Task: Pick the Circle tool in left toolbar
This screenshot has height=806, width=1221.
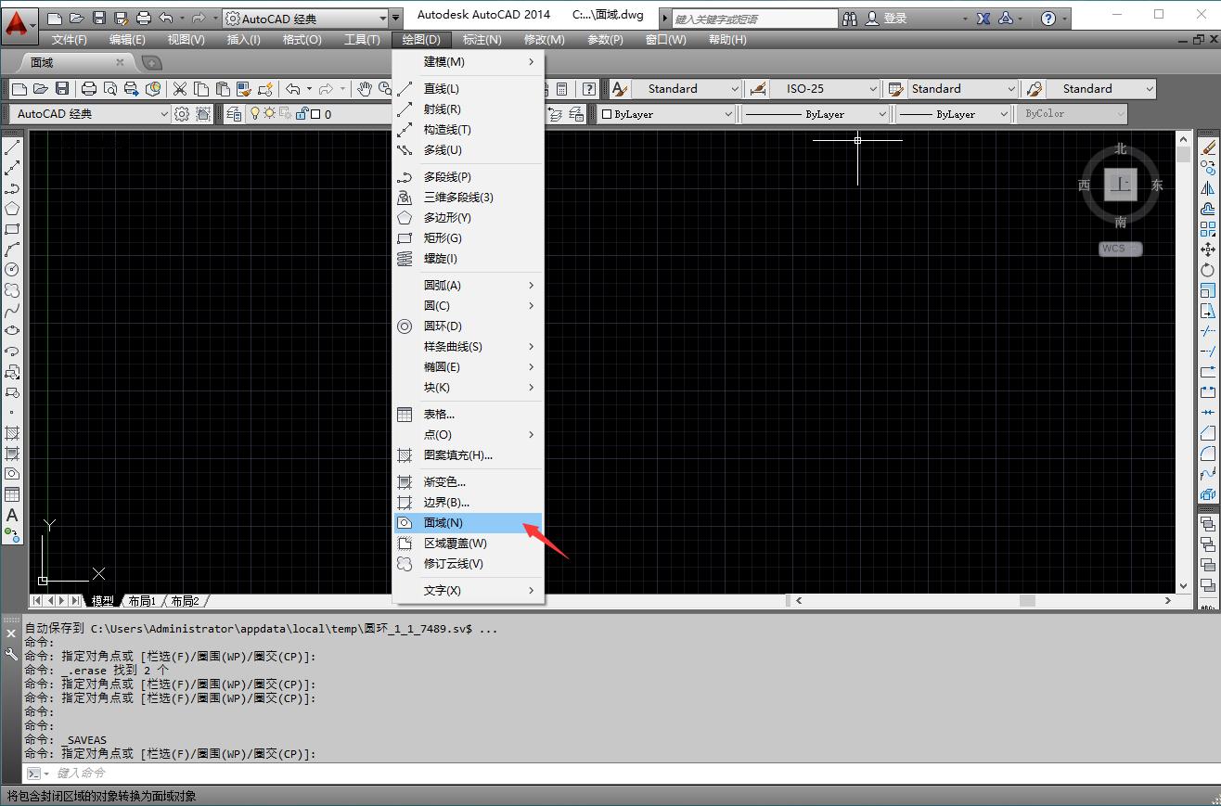Action: [x=13, y=270]
